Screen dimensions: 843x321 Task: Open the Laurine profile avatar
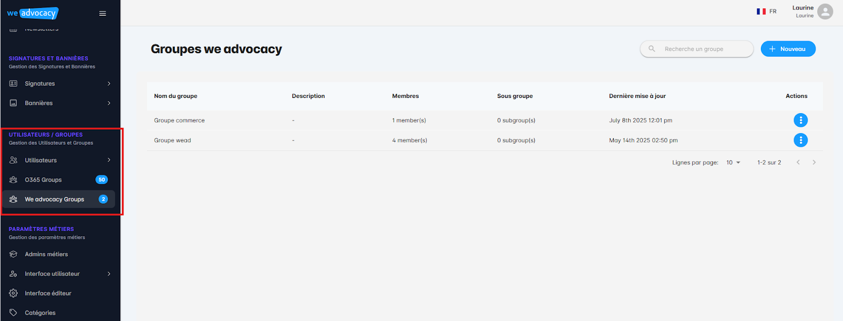tap(825, 12)
